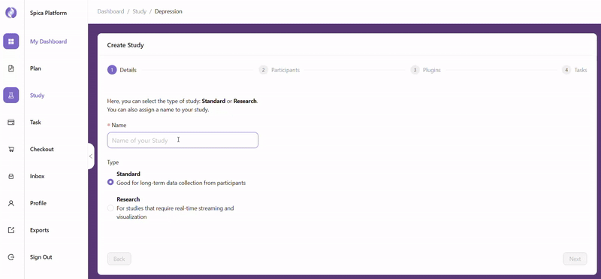Select Study in the sidebar
Image resolution: width=601 pixels, height=279 pixels.
(x=37, y=96)
